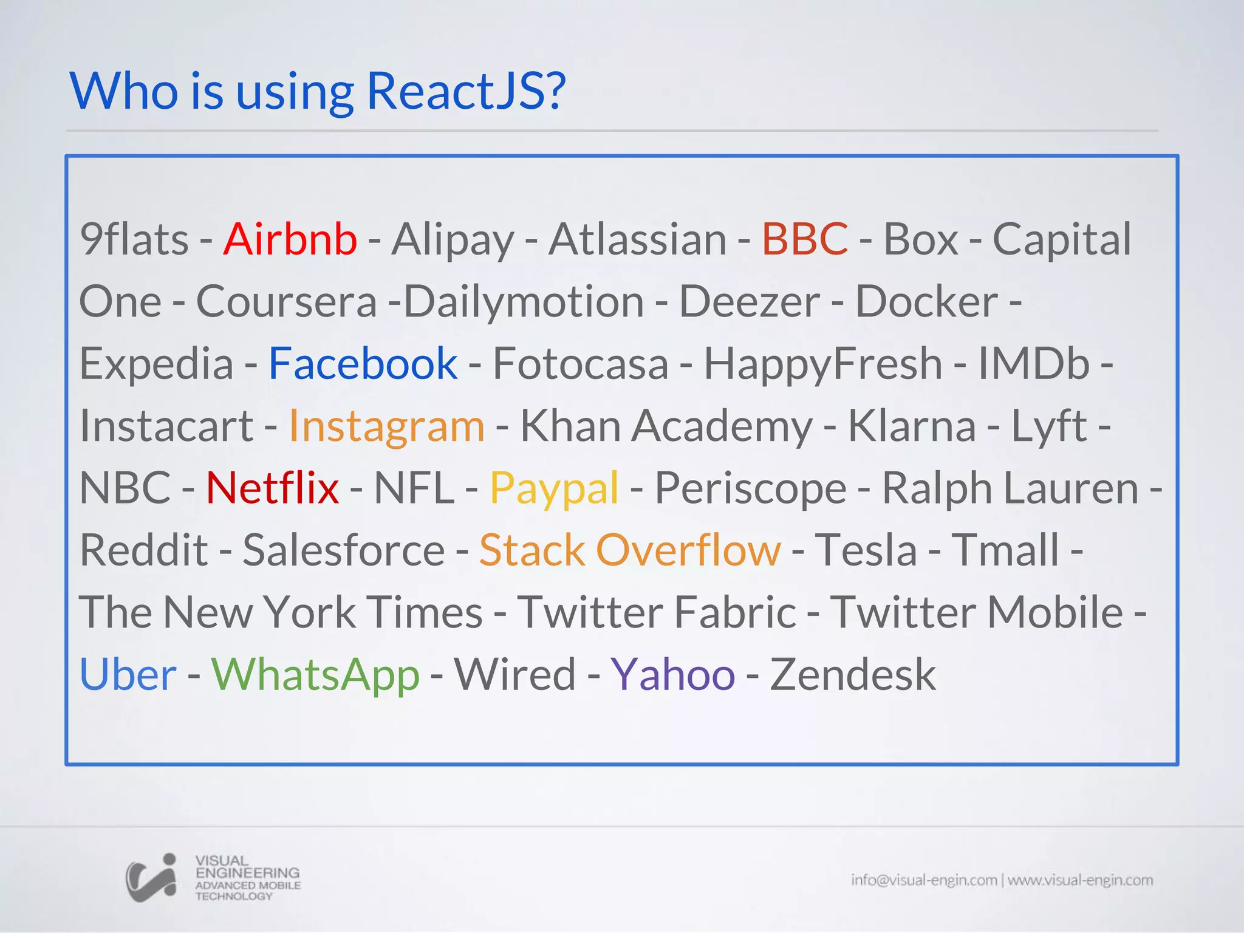This screenshot has height=933, width=1244.
Task: Select the green WhatsApp text
Action: point(315,675)
